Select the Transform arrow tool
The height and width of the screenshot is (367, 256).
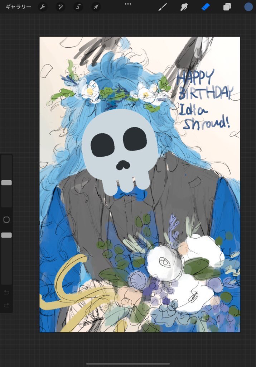click(x=96, y=7)
